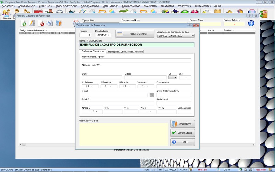The image size is (275, 172).
Task: Click the Nome Fantasia / Apelido field
Action: pos(136,61)
